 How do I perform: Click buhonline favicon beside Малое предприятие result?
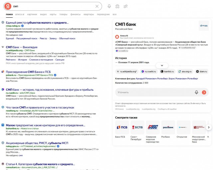coord(3,125)
